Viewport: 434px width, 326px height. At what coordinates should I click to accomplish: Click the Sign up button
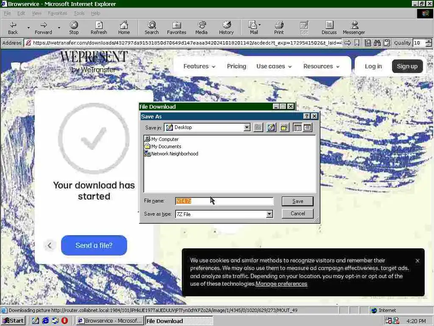[407, 66]
